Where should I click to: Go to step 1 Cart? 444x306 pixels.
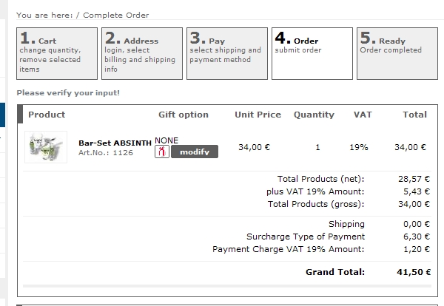click(x=57, y=53)
